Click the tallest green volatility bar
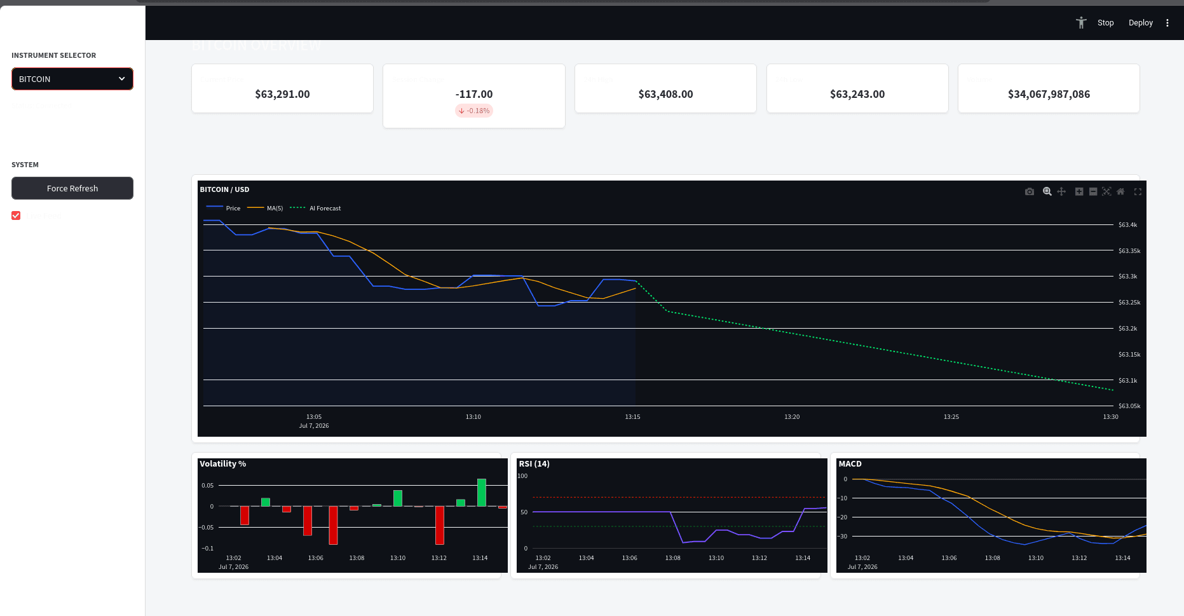Screen dimensions: 1184x616 [482, 493]
